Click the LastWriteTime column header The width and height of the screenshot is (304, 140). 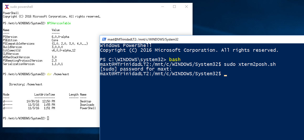pos(45,95)
